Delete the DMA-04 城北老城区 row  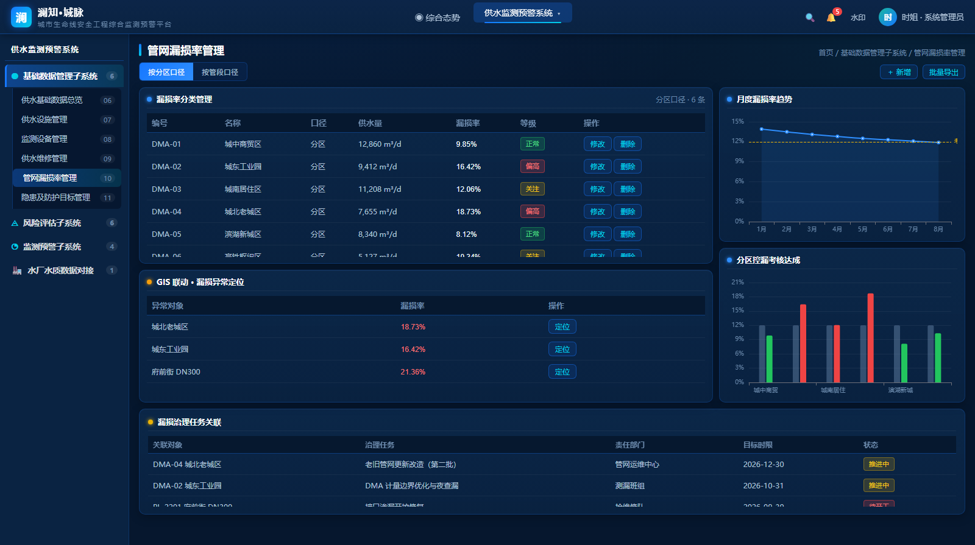(x=628, y=212)
